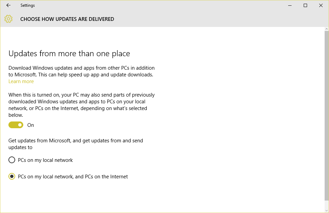Image resolution: width=329 pixels, height=213 pixels.
Task: Close the Settings window
Action: pyautogui.click(x=321, y=5)
